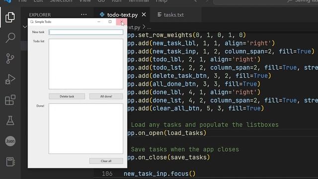The width and height of the screenshot is (318, 179).
Task: Click the EXPLORER panel title
Action: [x=40, y=15]
